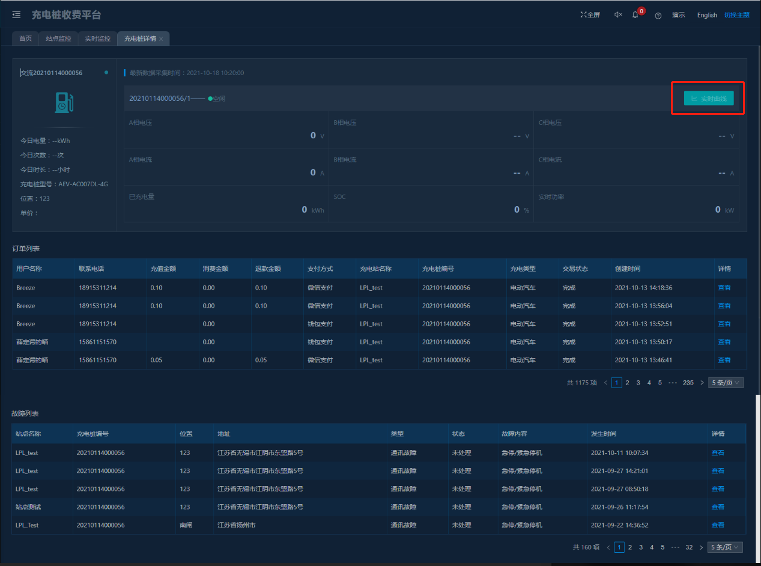Switch language to English

707,15
